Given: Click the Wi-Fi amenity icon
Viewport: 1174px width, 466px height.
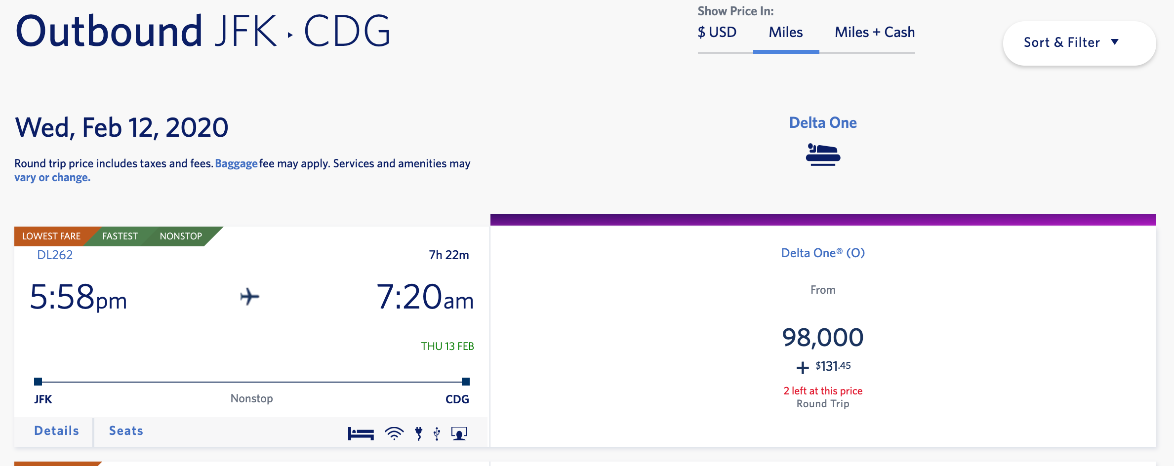Looking at the screenshot, I should coord(394,433).
